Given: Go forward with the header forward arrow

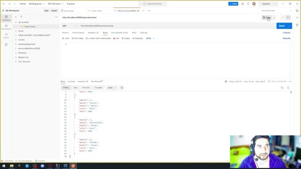Looking at the screenshot, I should [x=15, y=4].
